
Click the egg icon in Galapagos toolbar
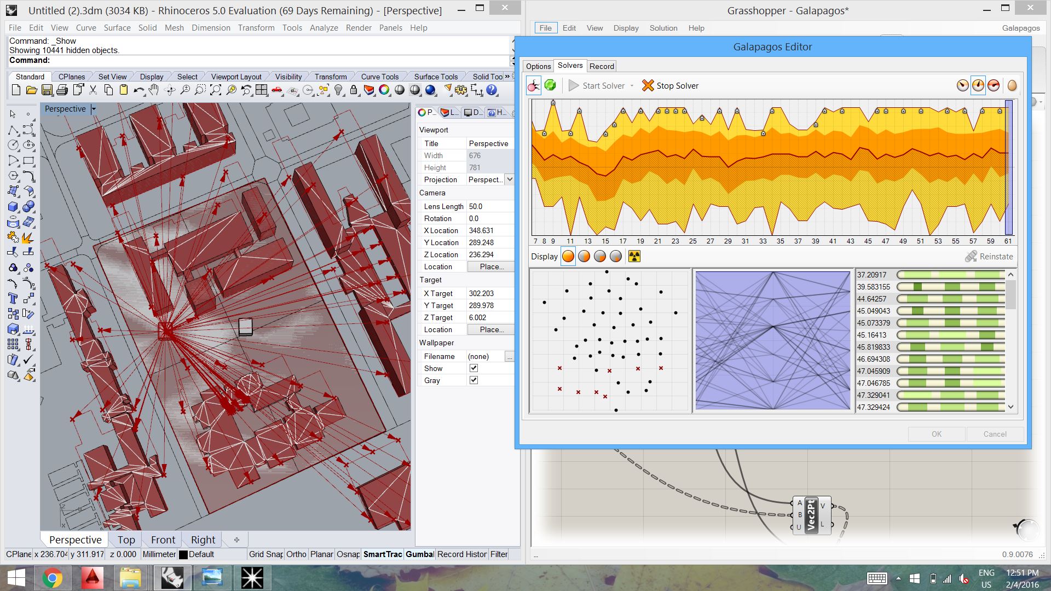(1012, 86)
